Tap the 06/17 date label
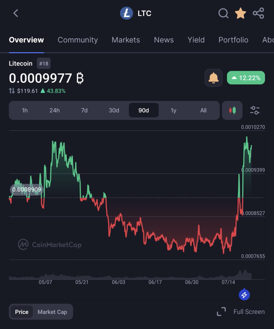The height and width of the screenshot is (329, 274). (155, 282)
